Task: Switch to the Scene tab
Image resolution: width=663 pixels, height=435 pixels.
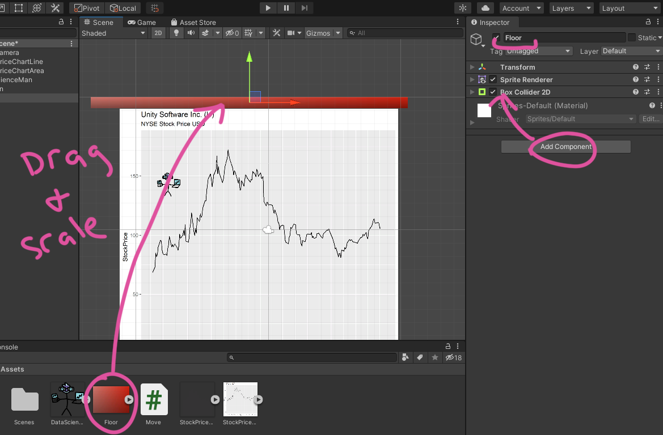Action: pos(99,23)
